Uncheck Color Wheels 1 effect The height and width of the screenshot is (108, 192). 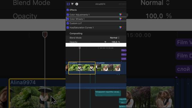coord(68,19)
